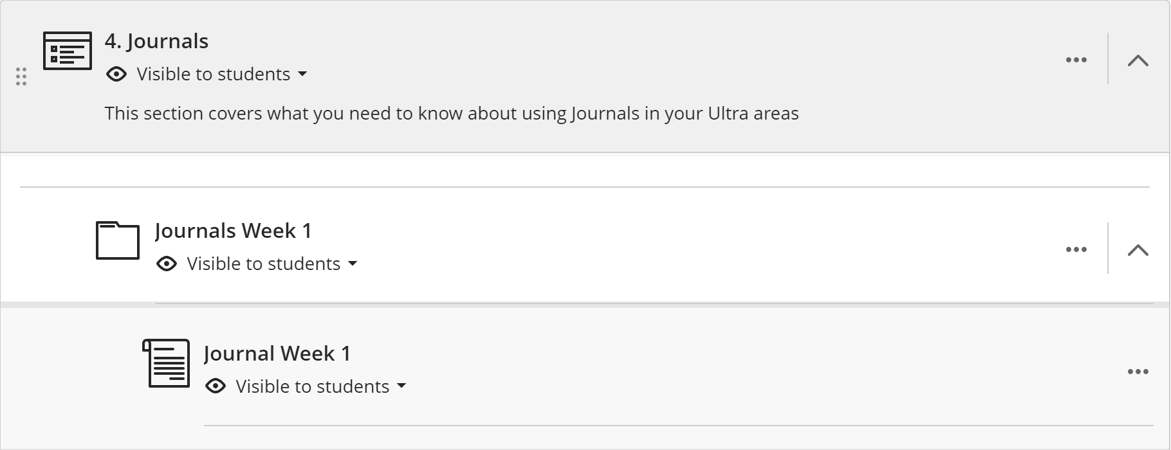The image size is (1171, 450).
Task: Open the Journals Week 1 folder title
Action: click(233, 231)
